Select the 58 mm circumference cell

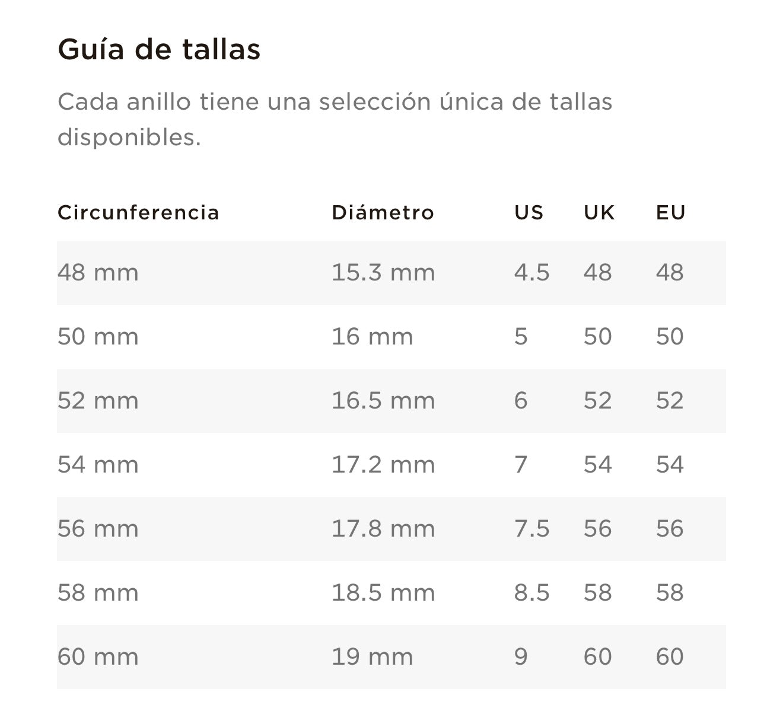coord(98,593)
